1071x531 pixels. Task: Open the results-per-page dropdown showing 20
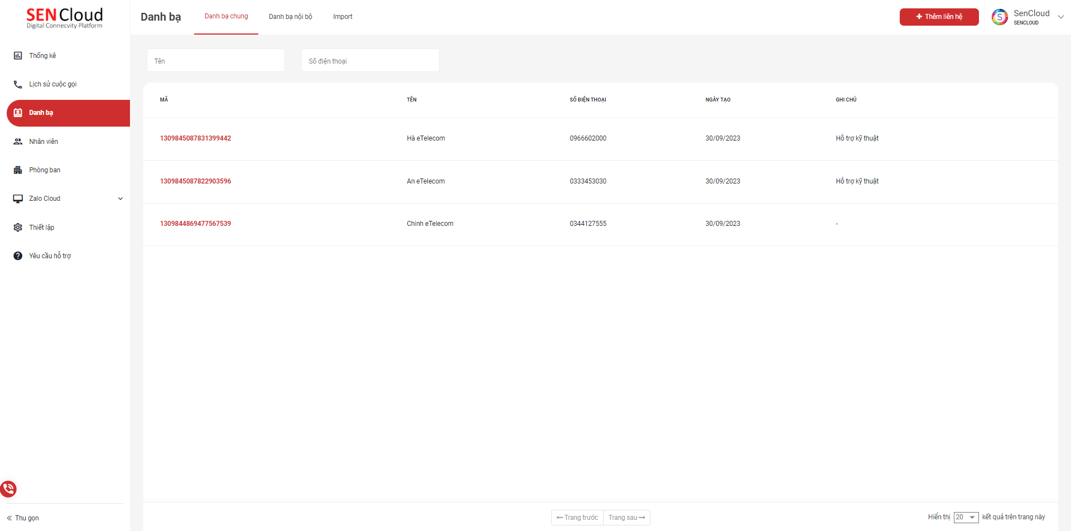coord(966,518)
